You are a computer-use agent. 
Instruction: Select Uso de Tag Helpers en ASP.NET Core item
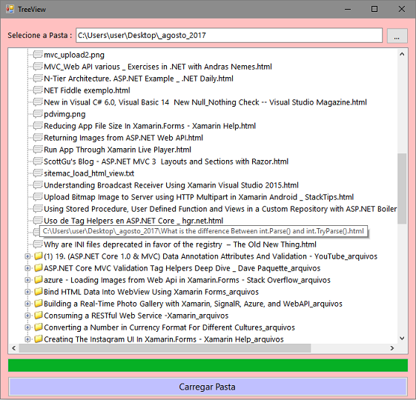click(133, 221)
